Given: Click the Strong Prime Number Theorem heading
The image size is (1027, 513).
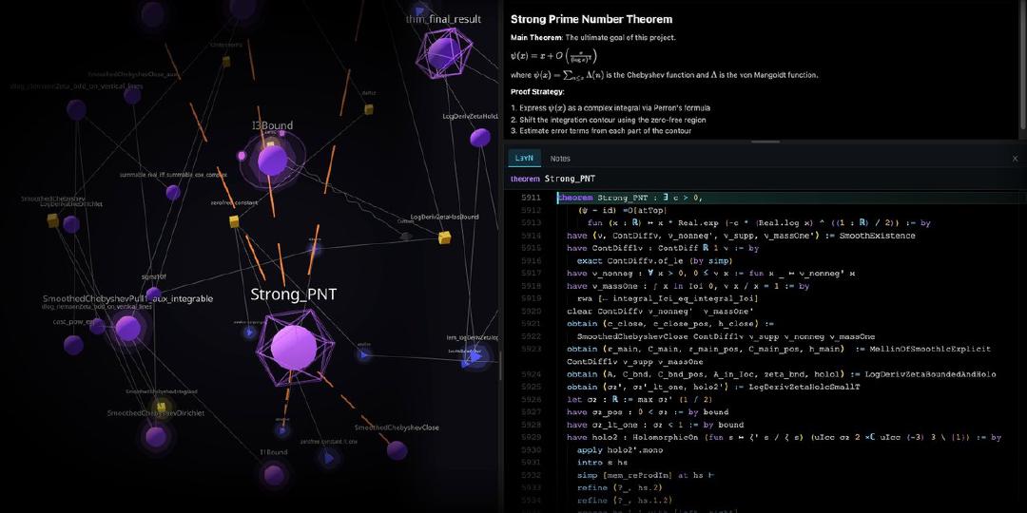Looking at the screenshot, I should [591, 19].
